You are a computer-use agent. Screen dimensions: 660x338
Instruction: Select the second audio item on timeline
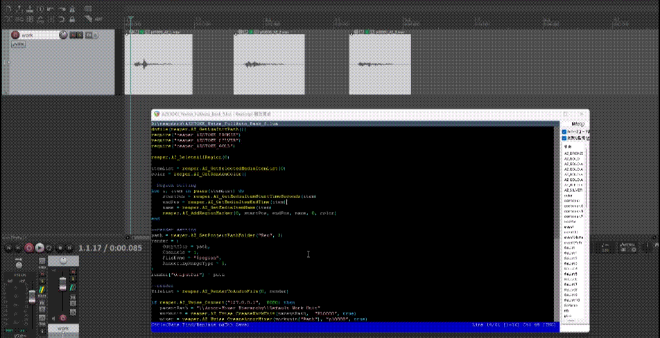tap(269, 63)
